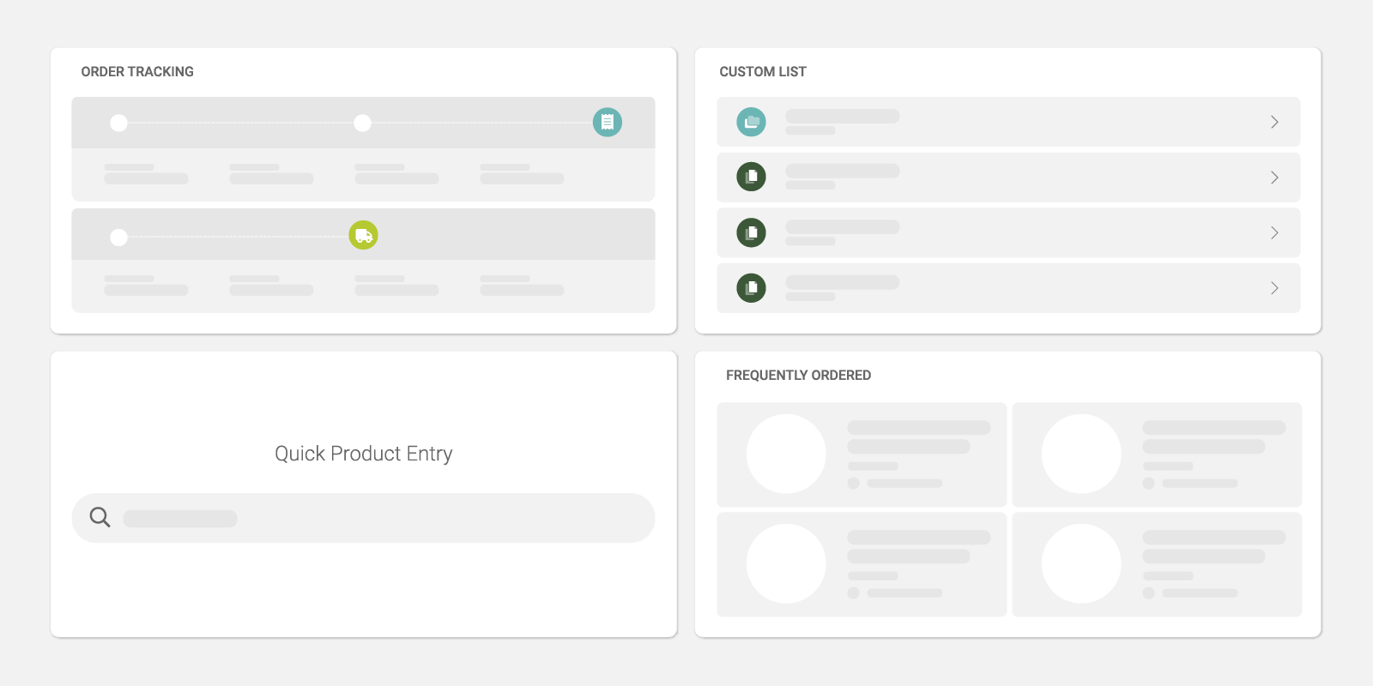Click the third Custom List document icon
The width and height of the screenshot is (1373, 686).
(x=752, y=232)
